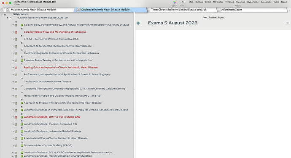Viewport: 291px width, 158px height.
Task: Click the note icon for Cardiac MRI row
Action: click(16, 82)
